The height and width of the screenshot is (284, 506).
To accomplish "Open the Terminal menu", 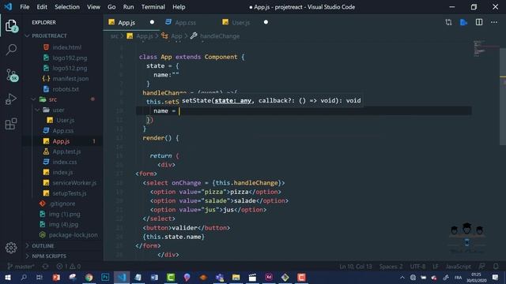I will tap(153, 7).
